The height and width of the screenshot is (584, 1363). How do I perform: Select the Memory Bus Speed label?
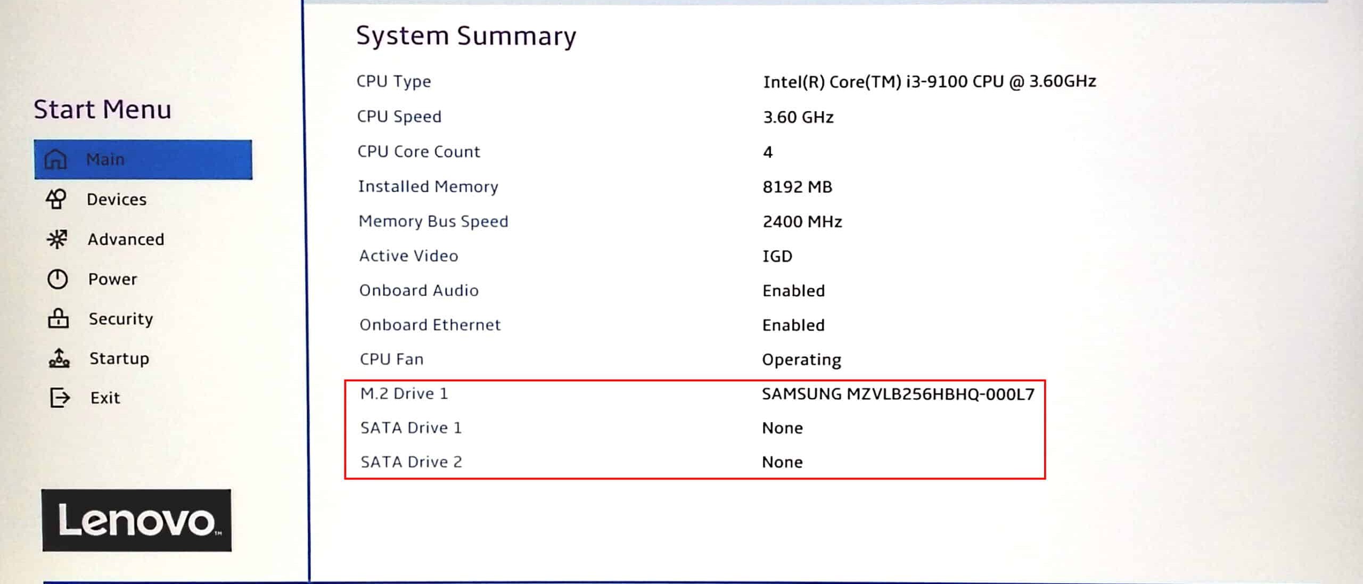pos(433,221)
